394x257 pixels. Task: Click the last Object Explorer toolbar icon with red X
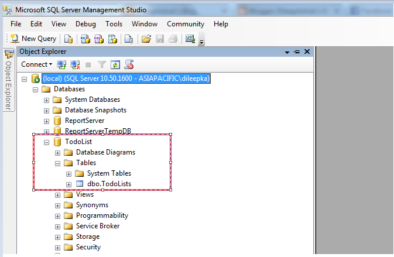coord(129,65)
